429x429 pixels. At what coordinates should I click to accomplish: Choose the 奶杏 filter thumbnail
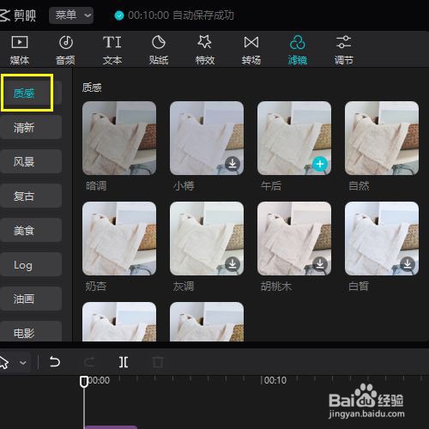pos(119,239)
